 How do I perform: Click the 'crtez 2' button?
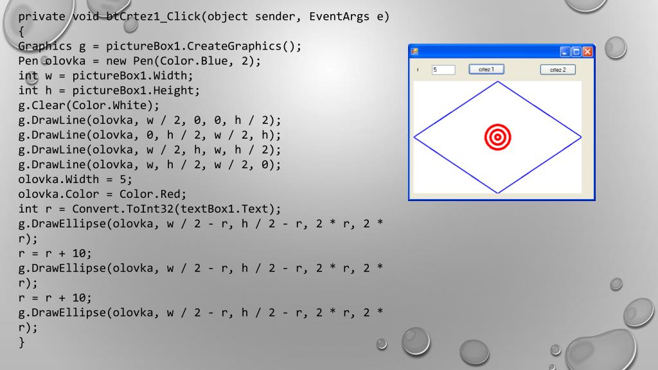(x=558, y=70)
